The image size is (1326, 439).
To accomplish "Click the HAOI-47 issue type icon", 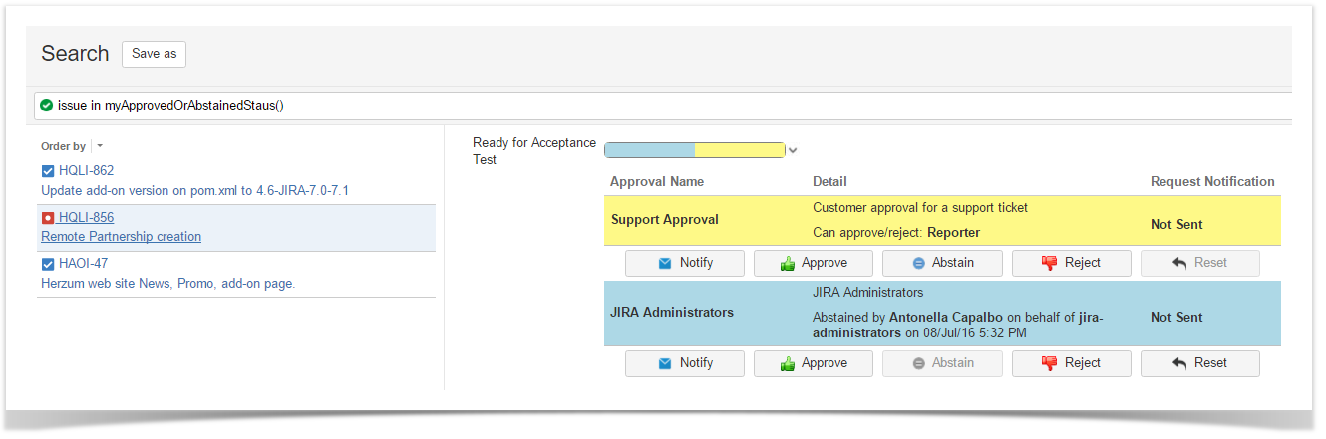I will point(48,264).
